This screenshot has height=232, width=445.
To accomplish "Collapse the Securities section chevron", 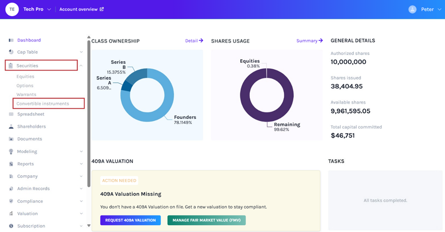I will tap(81, 66).
